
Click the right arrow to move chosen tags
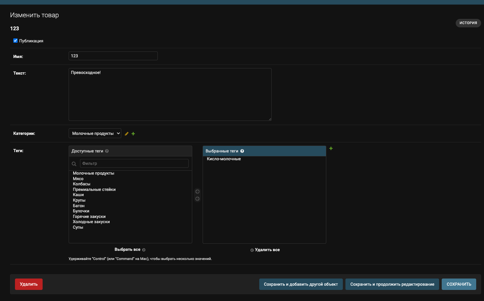(x=197, y=192)
